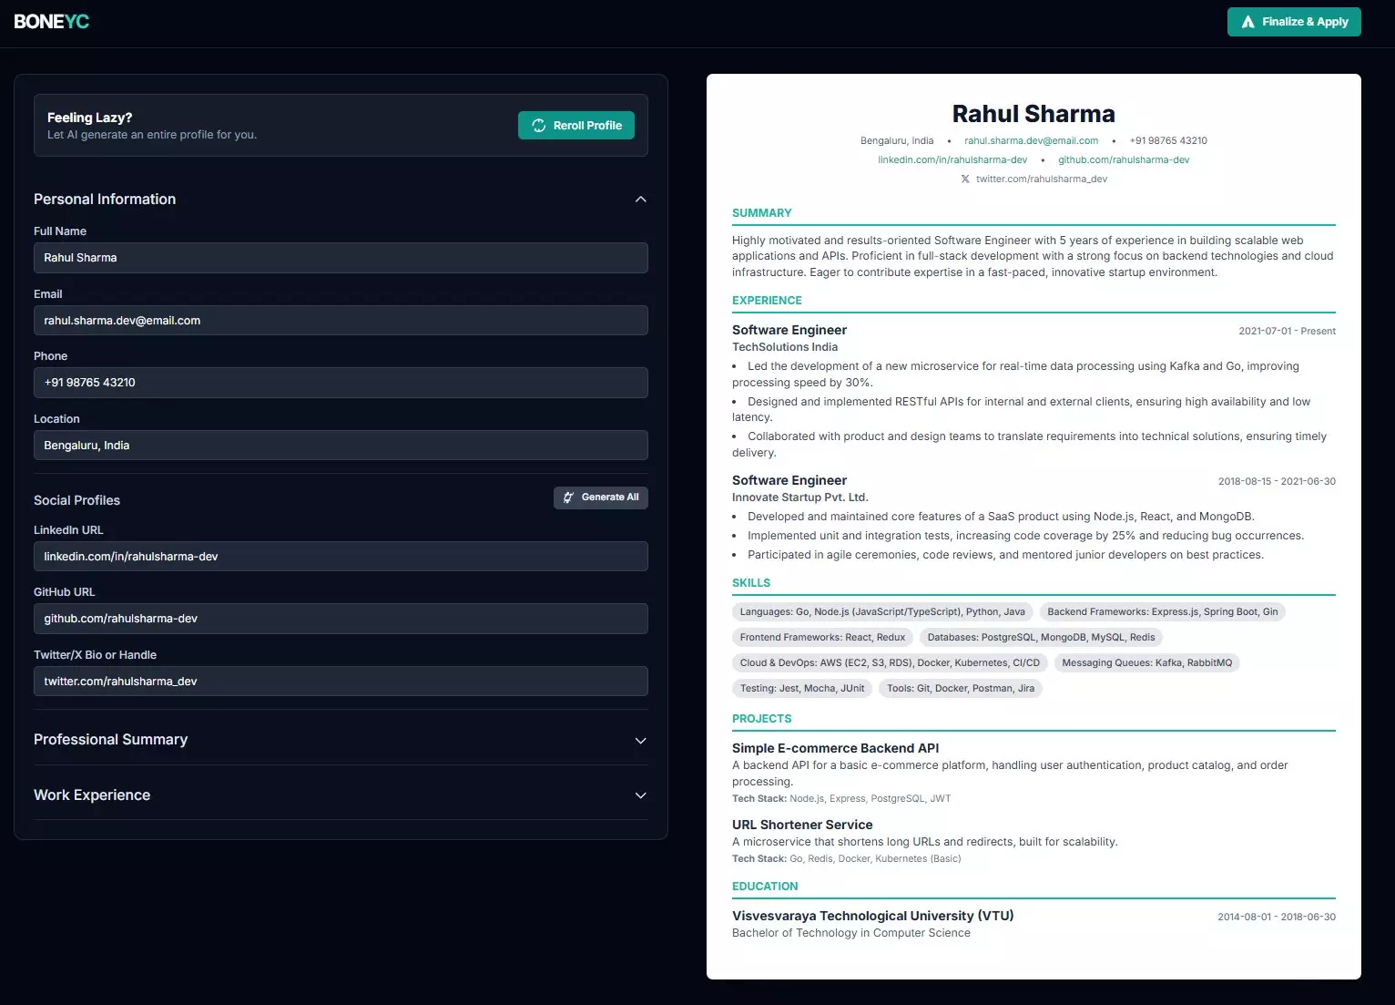Click Visvesvaraya Technological University entry
This screenshot has width=1395, height=1005.
pos(872,916)
